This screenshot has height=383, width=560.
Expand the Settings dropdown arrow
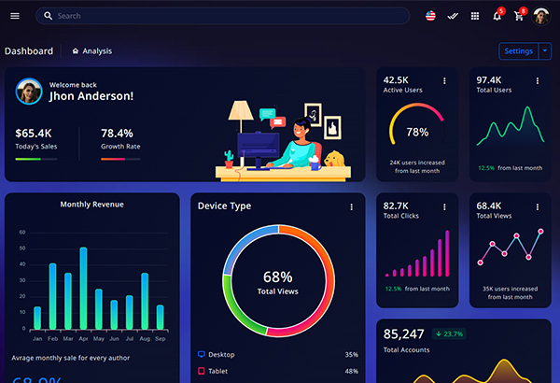pos(546,51)
